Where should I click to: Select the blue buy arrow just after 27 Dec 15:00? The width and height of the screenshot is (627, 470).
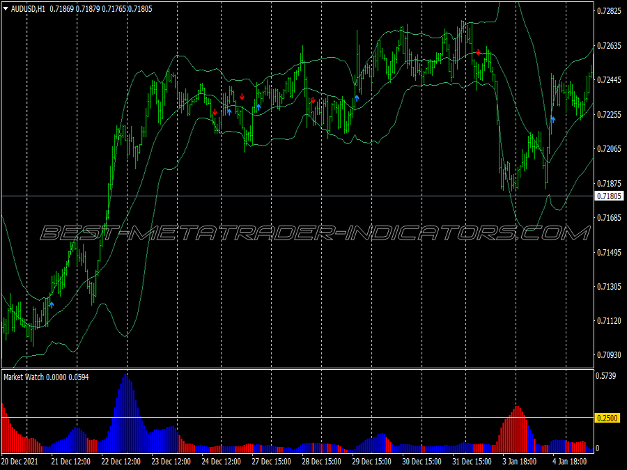click(258, 107)
